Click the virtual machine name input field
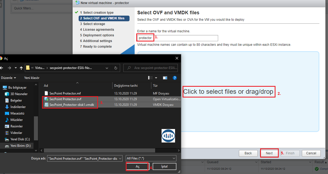Image resolution: width=328 pixels, height=174 pixels. [177, 38]
